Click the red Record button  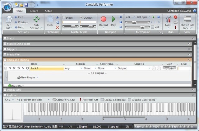(x=103, y=19)
